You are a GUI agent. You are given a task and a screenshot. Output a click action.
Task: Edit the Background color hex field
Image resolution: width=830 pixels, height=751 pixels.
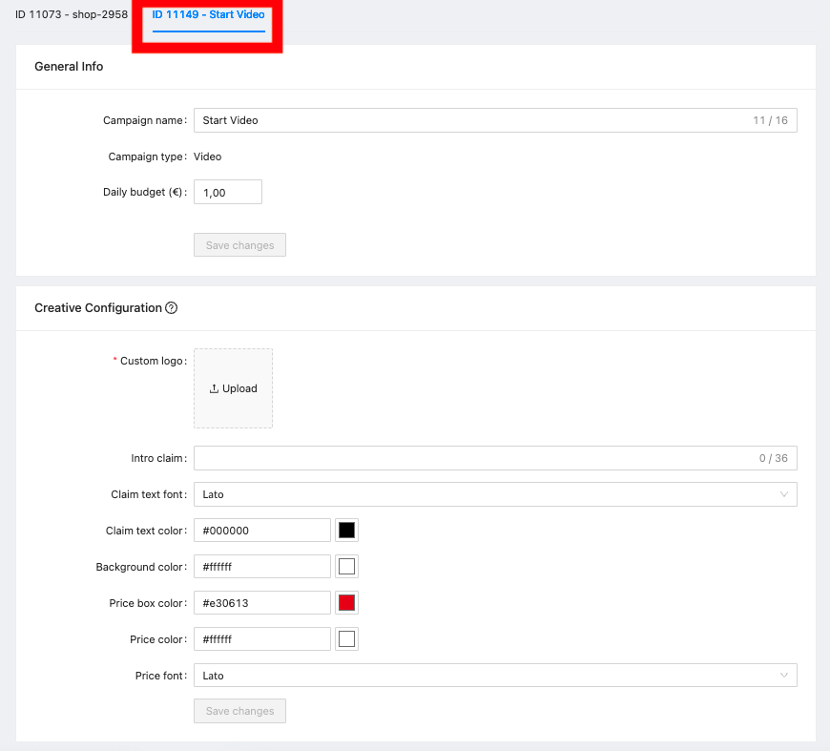click(262, 567)
